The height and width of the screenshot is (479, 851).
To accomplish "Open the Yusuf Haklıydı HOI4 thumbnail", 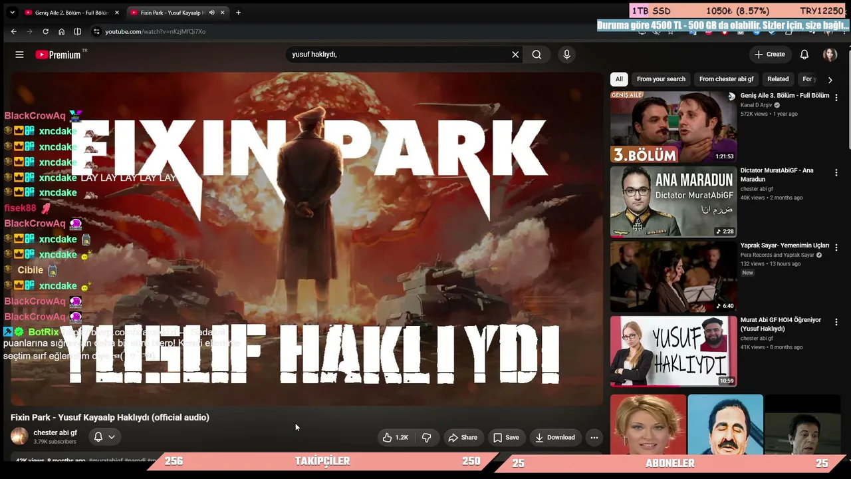I will (x=673, y=351).
